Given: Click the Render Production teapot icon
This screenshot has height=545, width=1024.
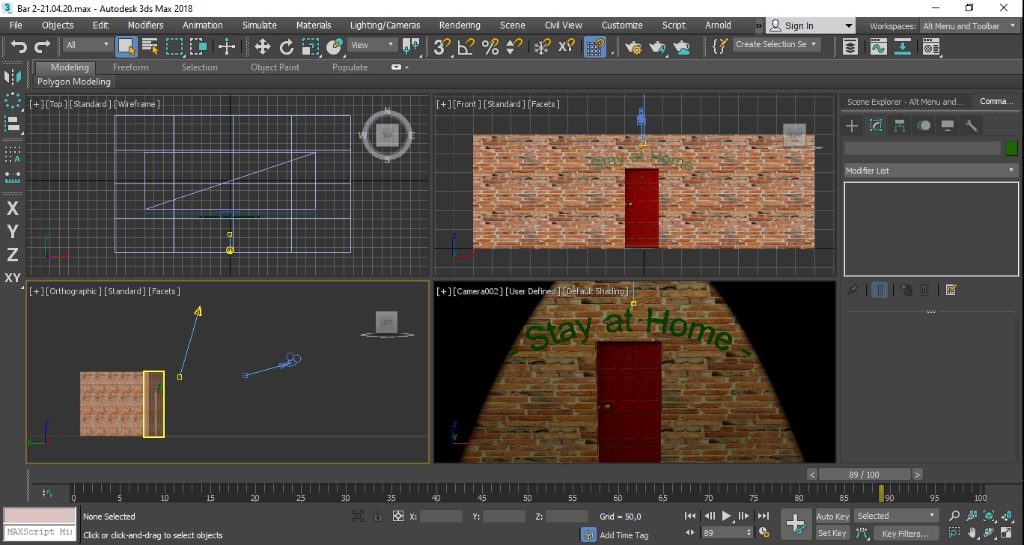Looking at the screenshot, I should point(658,46).
